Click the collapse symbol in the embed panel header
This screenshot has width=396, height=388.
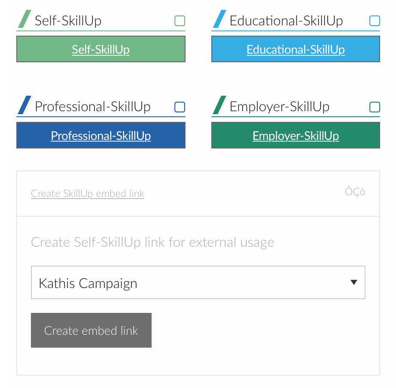[x=355, y=192]
